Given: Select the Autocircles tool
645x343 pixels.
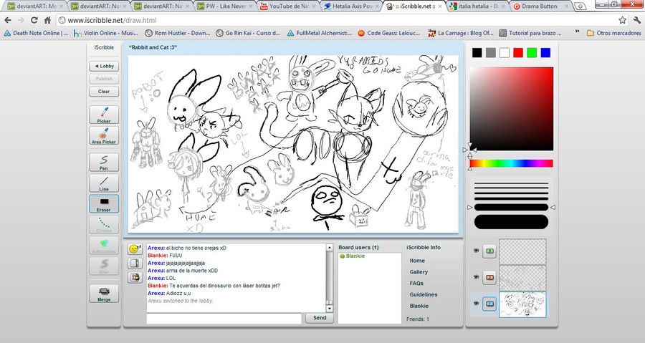Looking at the screenshot, I should click(x=104, y=245).
